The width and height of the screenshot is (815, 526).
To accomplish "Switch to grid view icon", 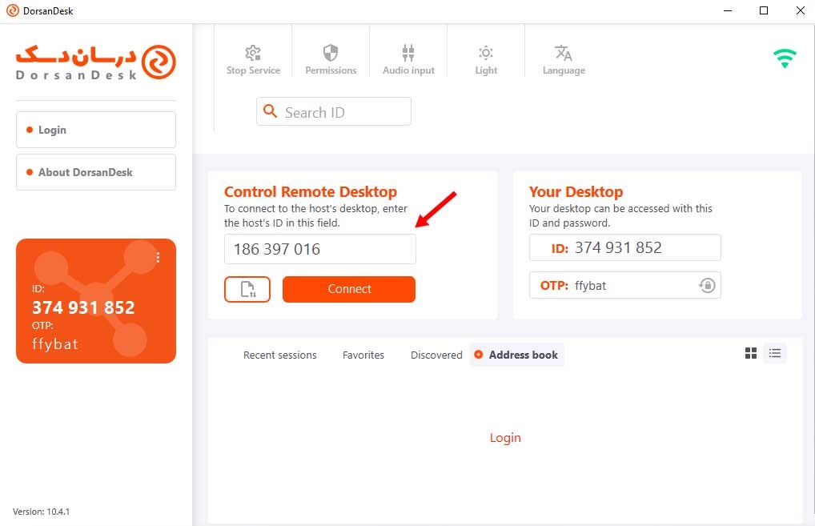I will coord(750,353).
